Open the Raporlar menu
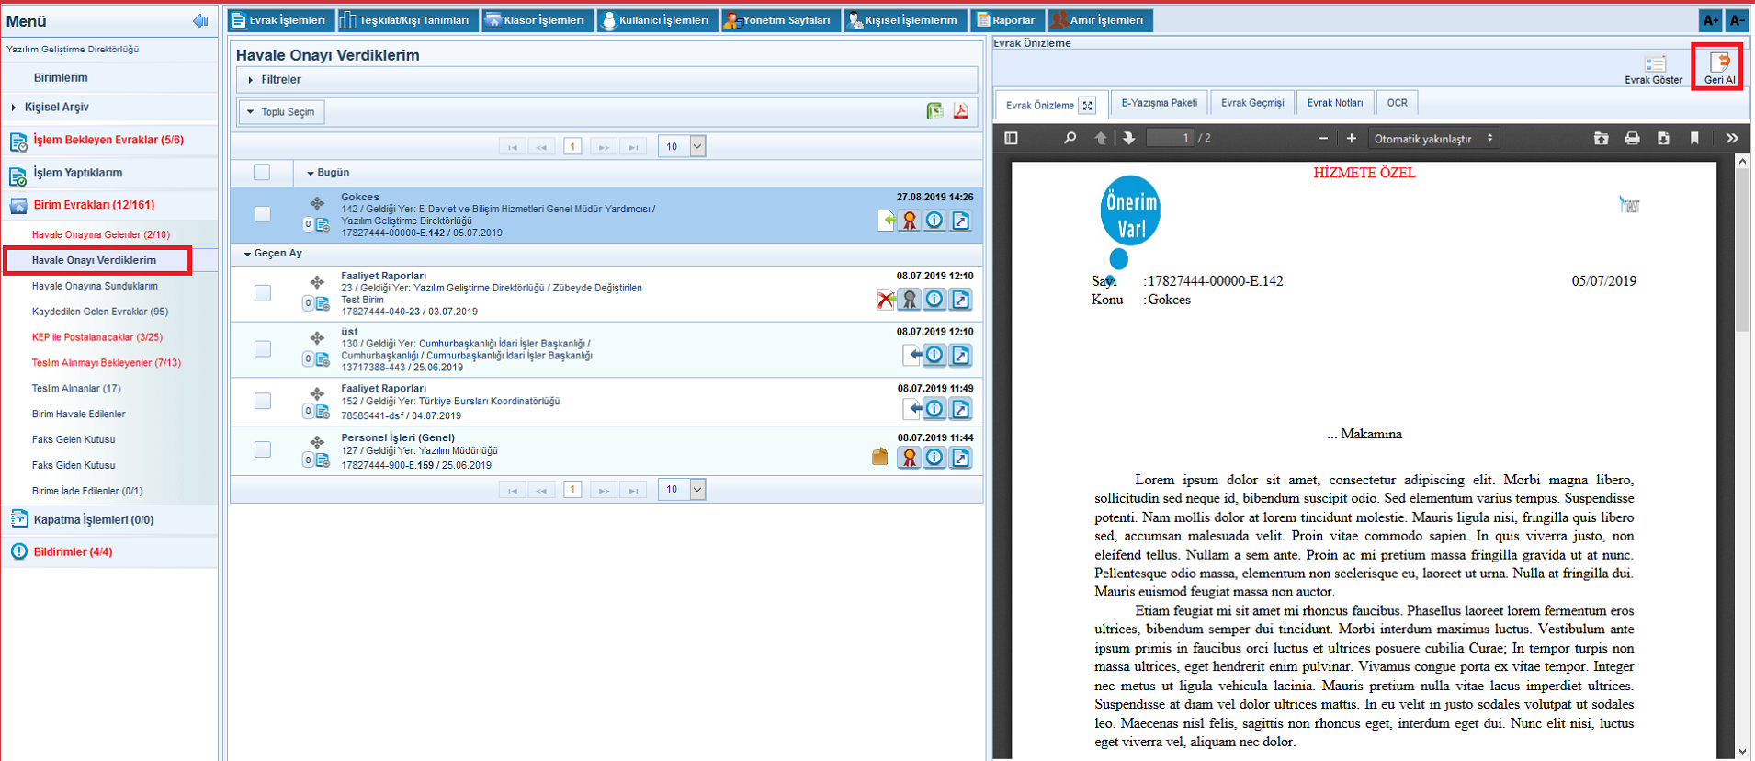This screenshot has width=1755, height=761. click(x=1006, y=20)
